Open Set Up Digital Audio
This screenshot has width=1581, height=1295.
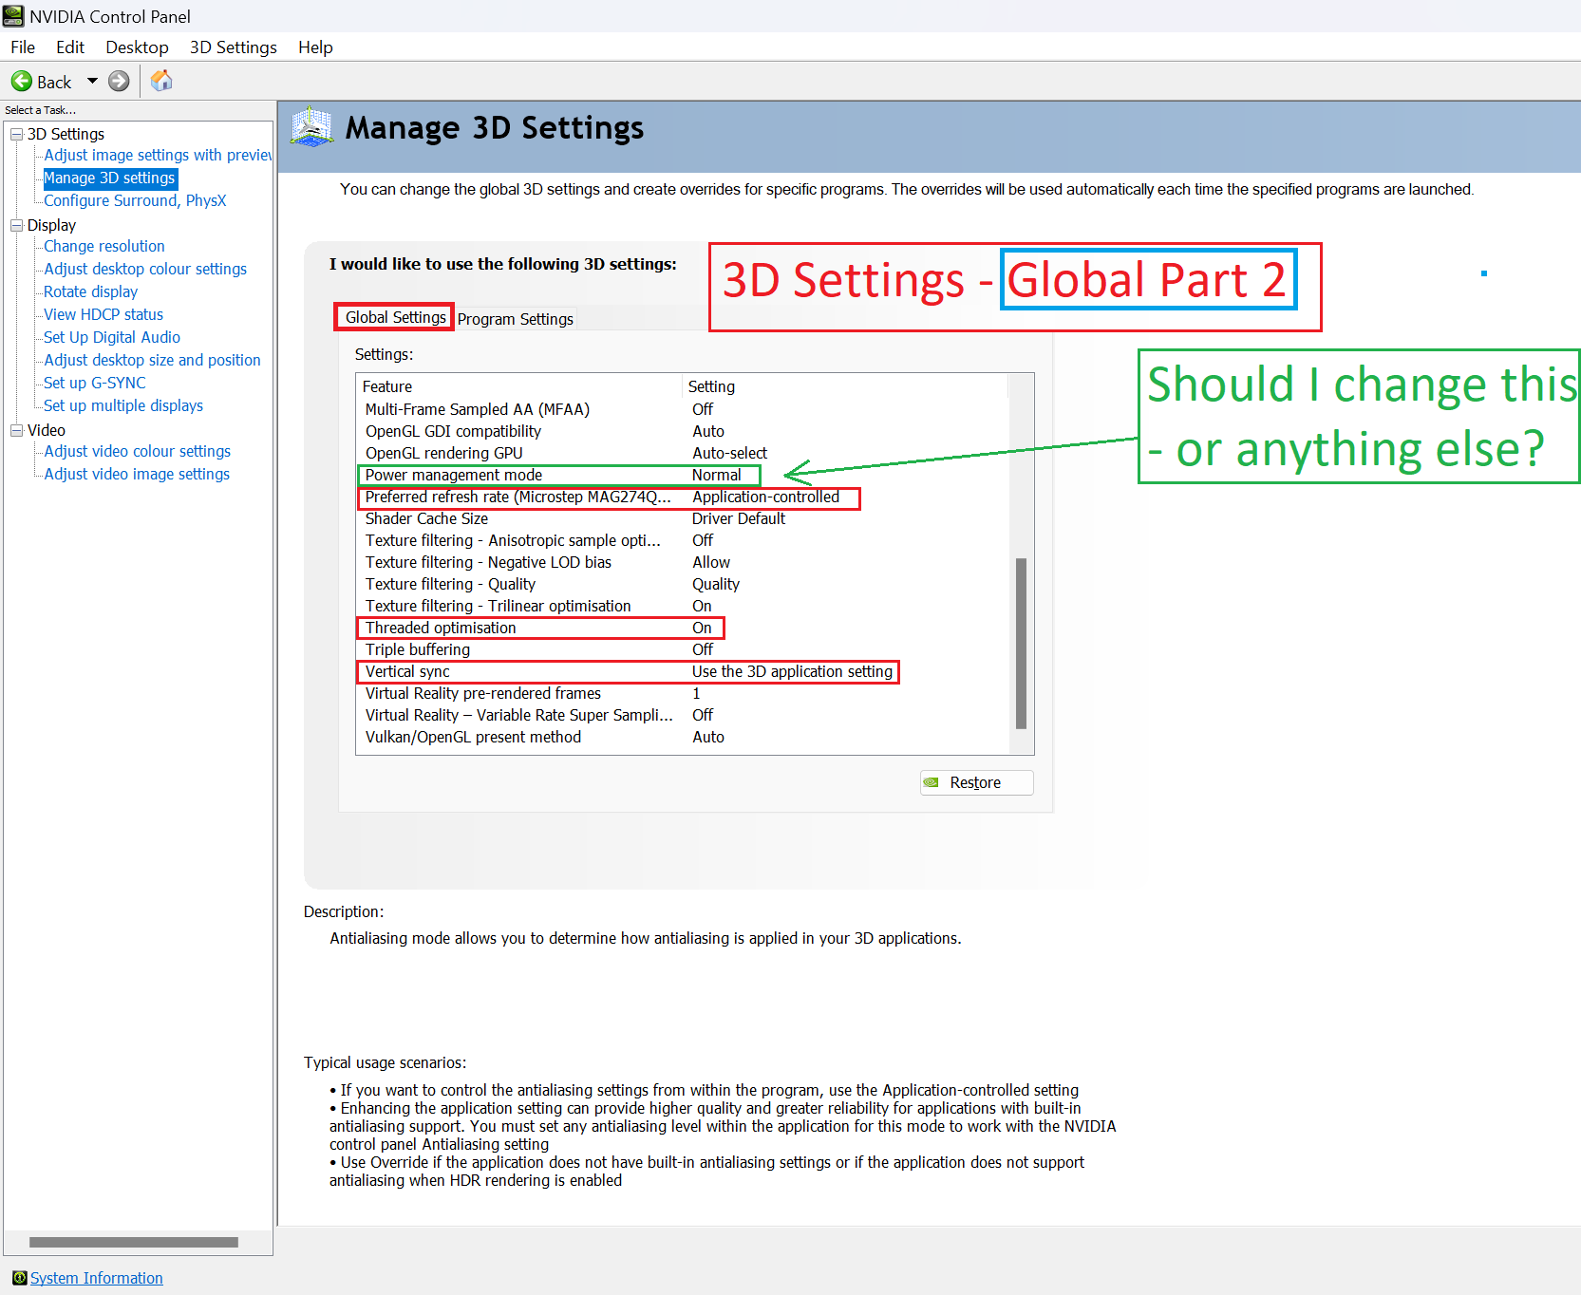(x=112, y=337)
